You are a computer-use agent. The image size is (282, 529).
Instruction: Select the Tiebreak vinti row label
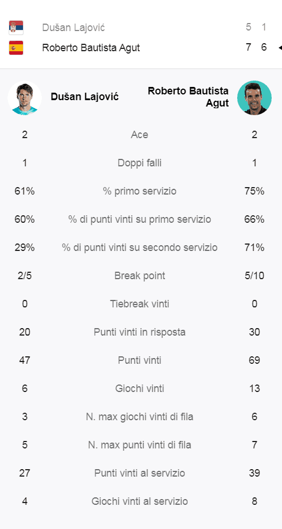click(140, 304)
